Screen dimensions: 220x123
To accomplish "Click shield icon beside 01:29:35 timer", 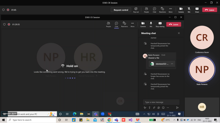I will 4,24.
